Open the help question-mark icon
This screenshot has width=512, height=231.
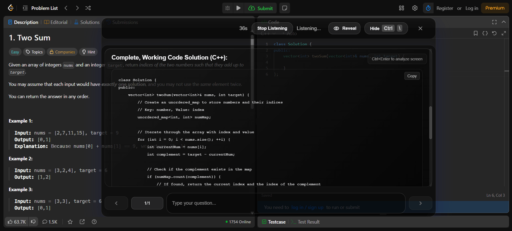pyautogui.click(x=94, y=222)
